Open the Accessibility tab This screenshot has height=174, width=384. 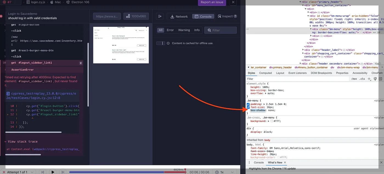pos(360,73)
